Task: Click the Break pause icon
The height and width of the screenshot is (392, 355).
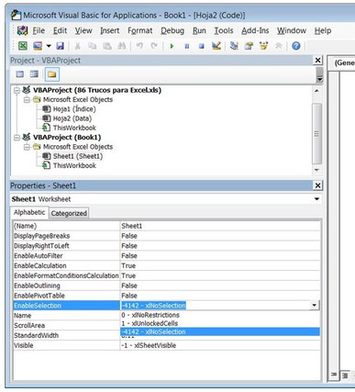Action: (187, 46)
